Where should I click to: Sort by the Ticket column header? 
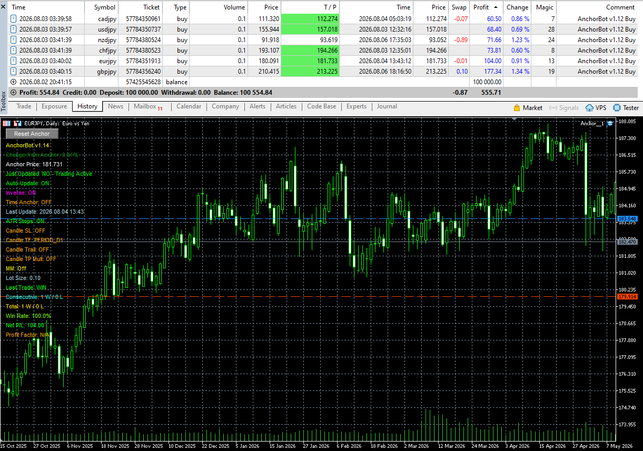pos(141,7)
